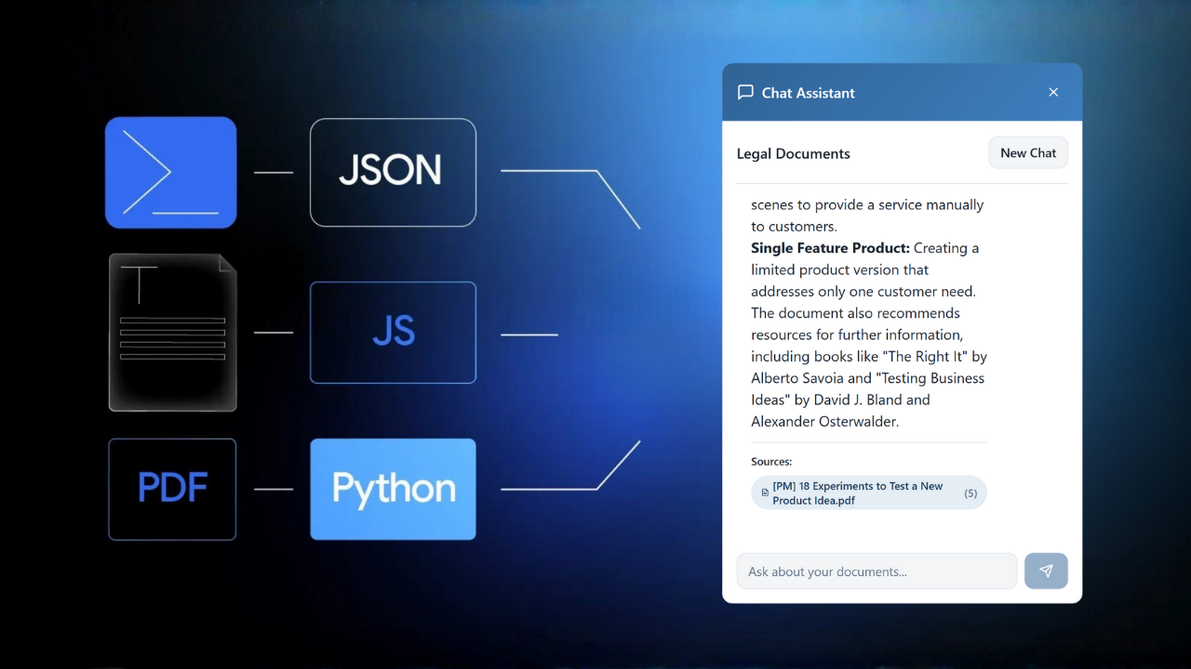Click the text document page icon
1191x669 pixels.
pyautogui.click(x=172, y=332)
